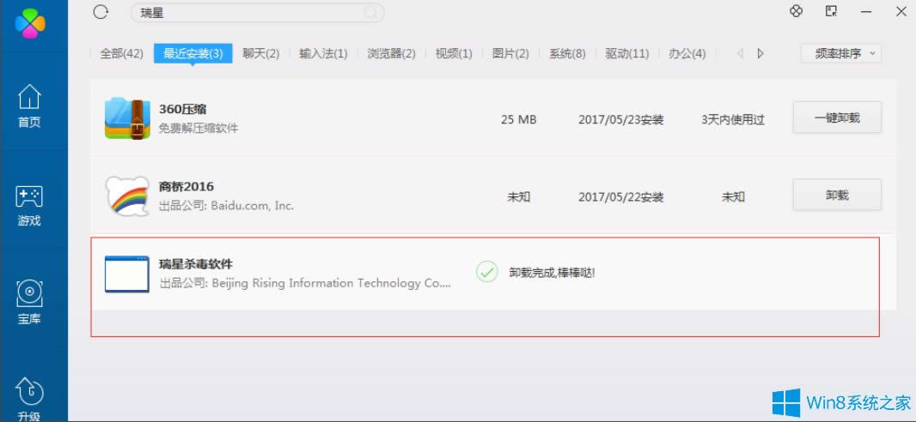Select the 全部(42) tab
Screen dimensions: 916x422
point(121,54)
